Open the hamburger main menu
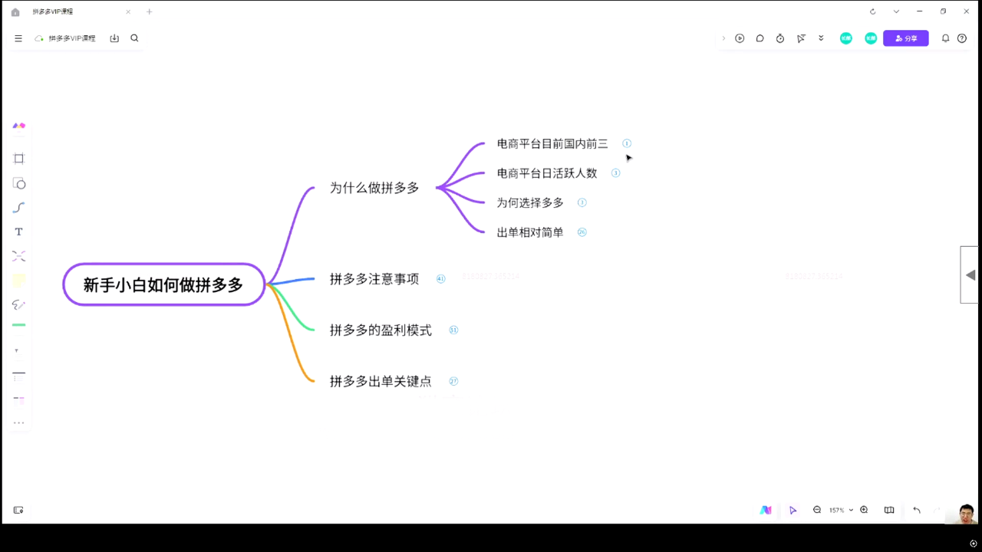Viewport: 982px width, 552px height. pyautogui.click(x=18, y=38)
